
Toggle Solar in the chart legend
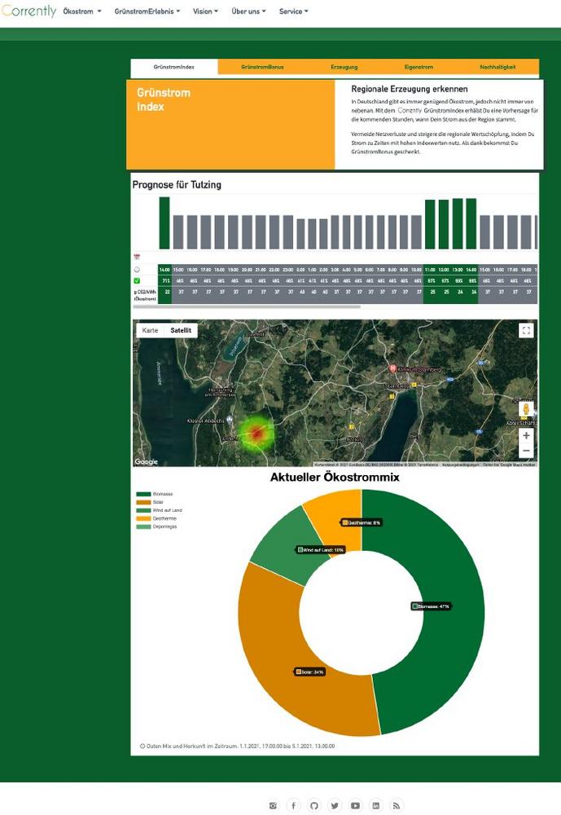point(150,502)
